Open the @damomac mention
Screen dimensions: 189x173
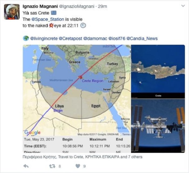[95, 39]
